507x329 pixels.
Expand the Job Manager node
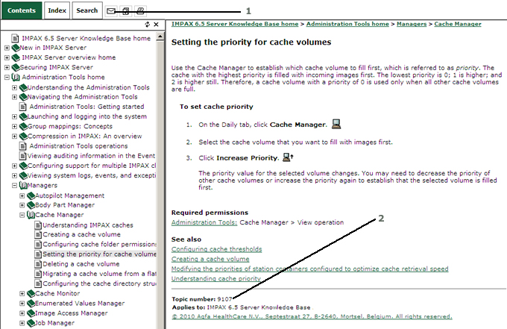[22, 323]
